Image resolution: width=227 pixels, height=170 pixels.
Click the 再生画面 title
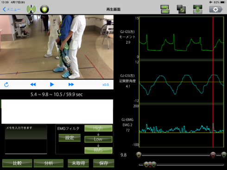click(x=113, y=9)
